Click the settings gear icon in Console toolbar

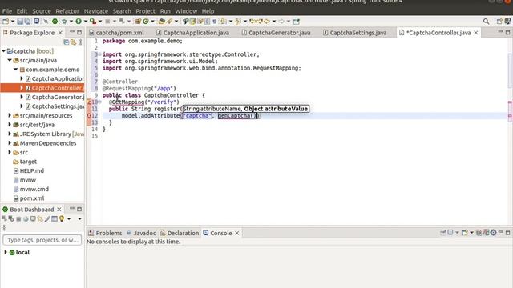(x=494, y=233)
